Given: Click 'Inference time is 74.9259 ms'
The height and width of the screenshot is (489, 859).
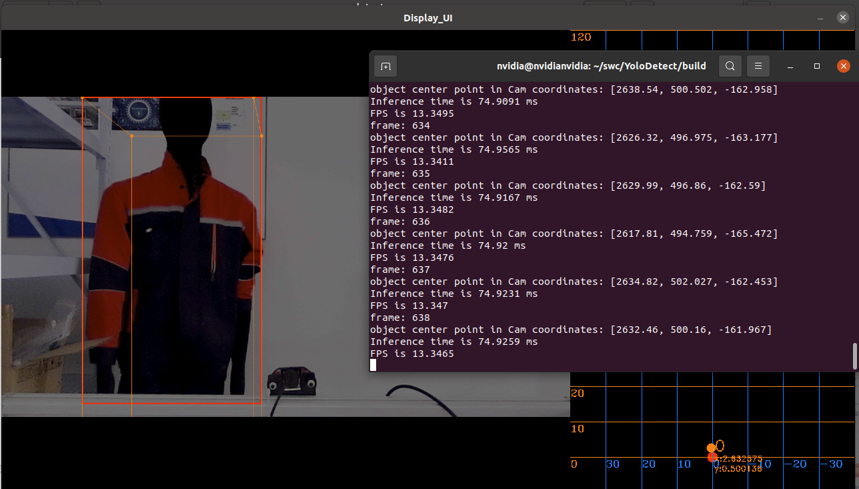Looking at the screenshot, I should click(454, 342).
